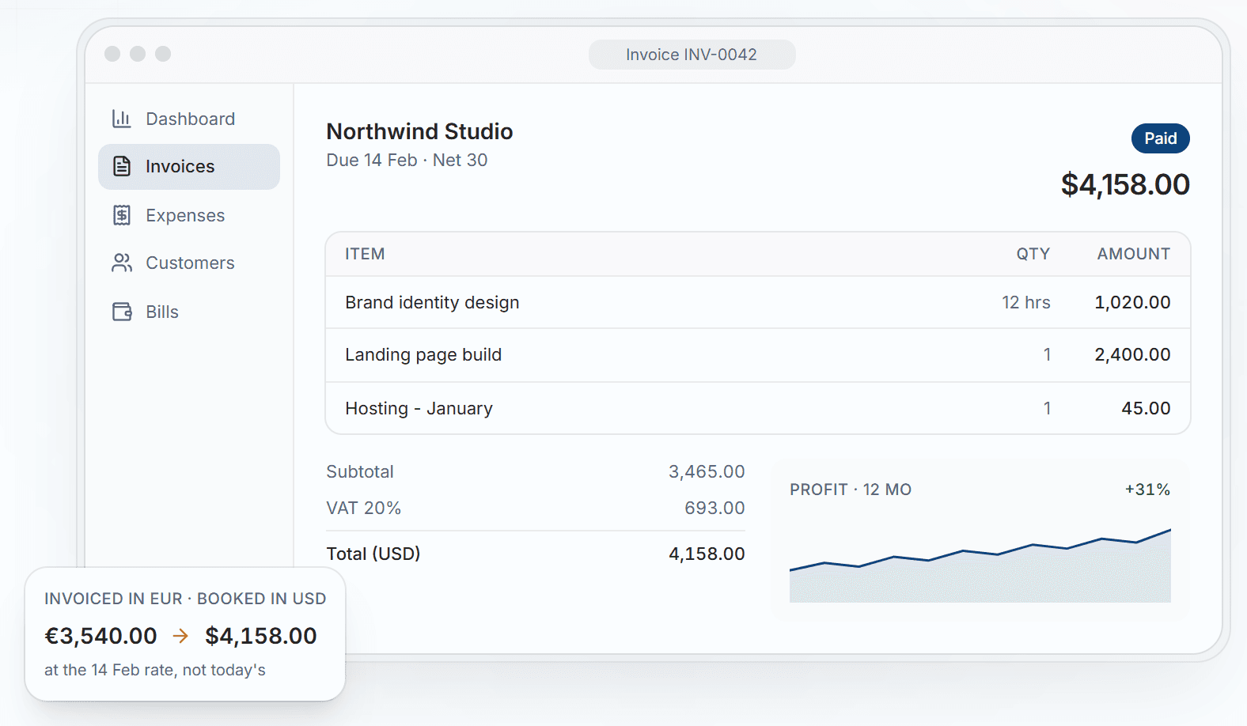The width and height of the screenshot is (1247, 726).
Task: Click the orange currency conversion arrow
Action: tap(180, 635)
